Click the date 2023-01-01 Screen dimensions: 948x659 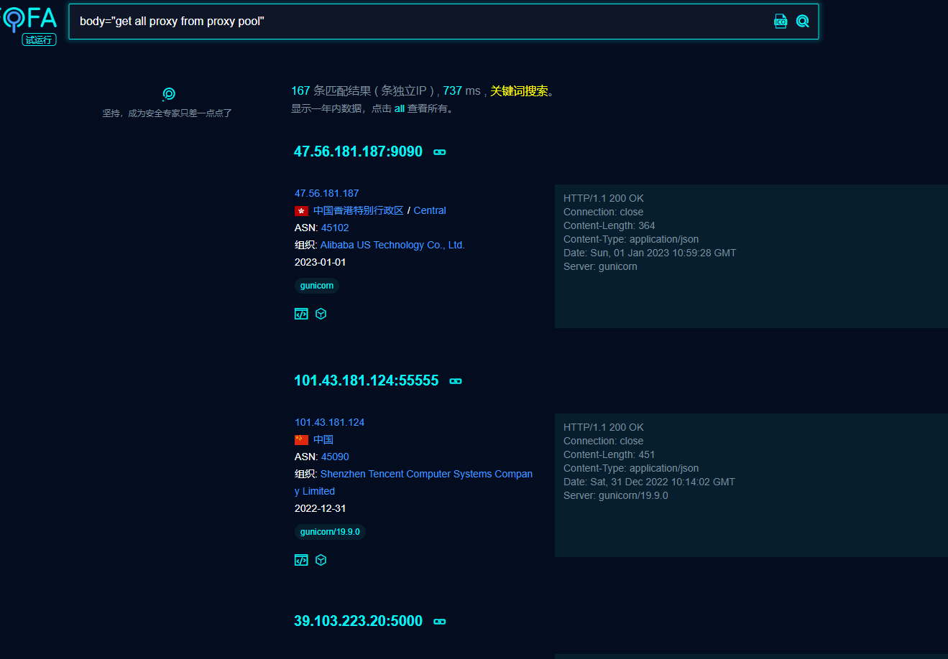(320, 262)
